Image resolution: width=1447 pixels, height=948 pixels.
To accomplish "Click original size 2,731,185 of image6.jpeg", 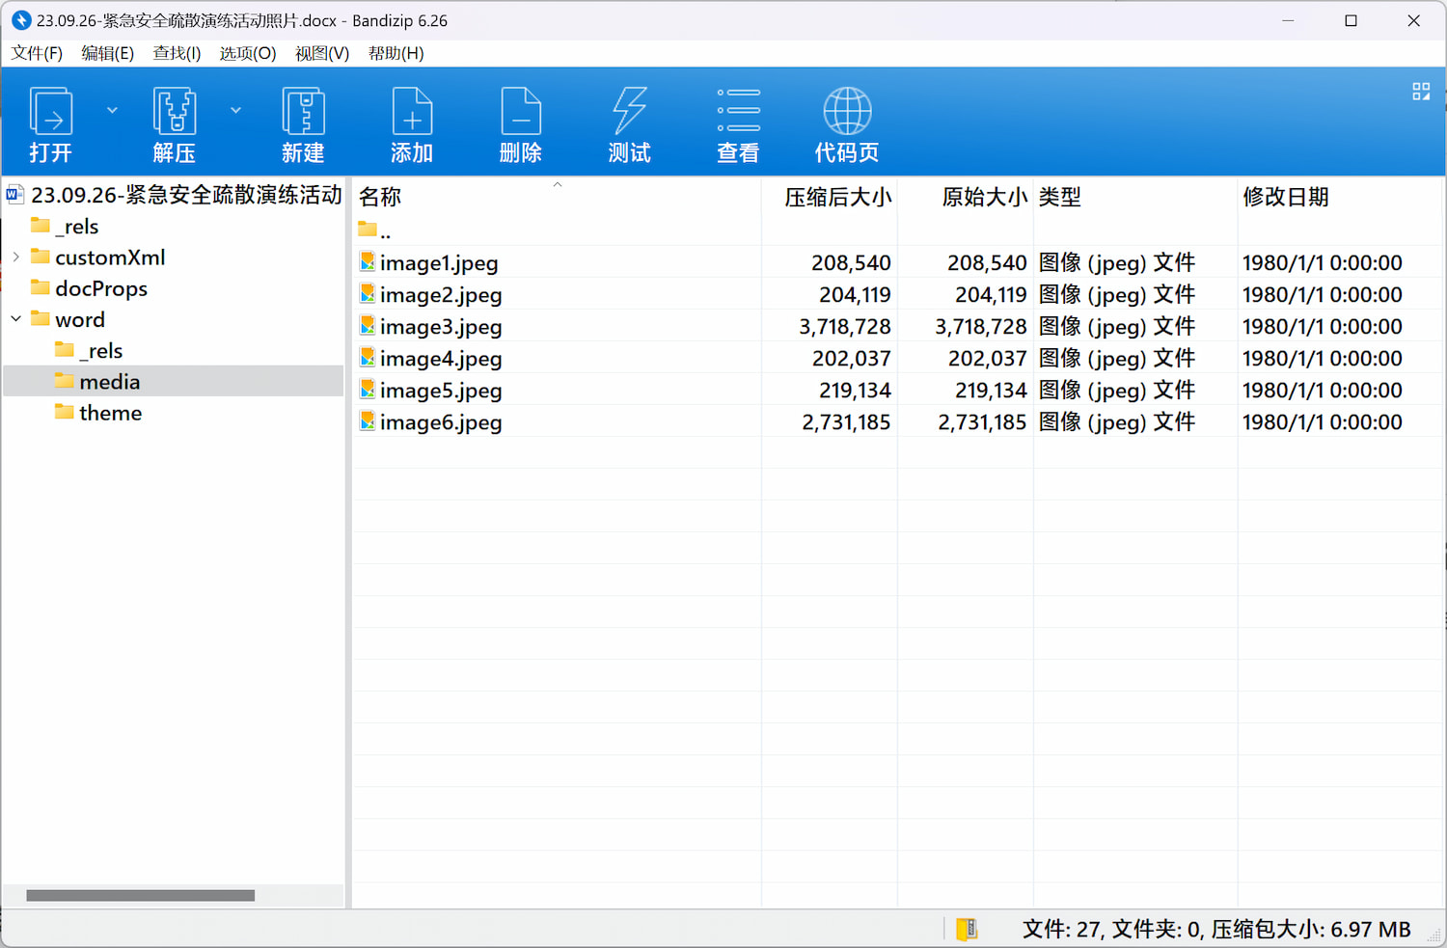I will click(x=982, y=422).
